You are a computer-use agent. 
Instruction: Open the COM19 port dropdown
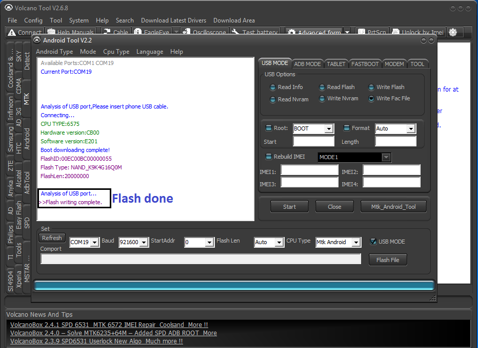coord(95,242)
